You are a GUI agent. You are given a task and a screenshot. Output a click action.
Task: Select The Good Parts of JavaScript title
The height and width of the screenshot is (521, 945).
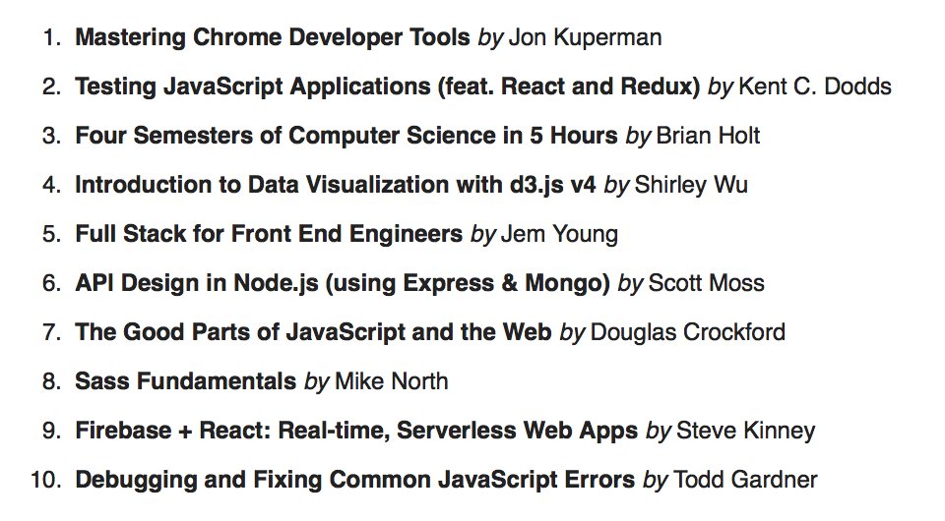point(313,332)
